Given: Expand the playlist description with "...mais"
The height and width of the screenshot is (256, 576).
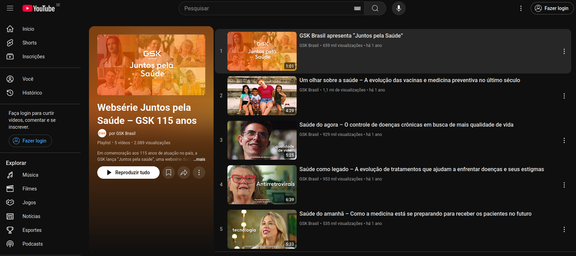Looking at the screenshot, I should pos(199,159).
